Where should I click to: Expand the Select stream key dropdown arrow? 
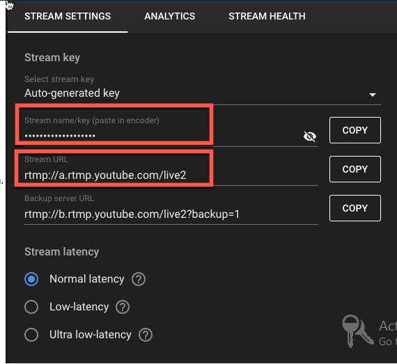coord(372,95)
